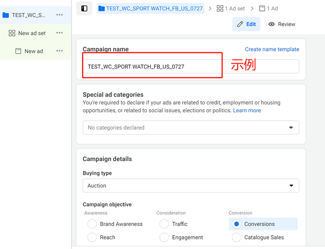This screenshot has width=325, height=249.
Task: Click the 1 Ad breadcrumb item
Action: pyautogui.click(x=268, y=8)
